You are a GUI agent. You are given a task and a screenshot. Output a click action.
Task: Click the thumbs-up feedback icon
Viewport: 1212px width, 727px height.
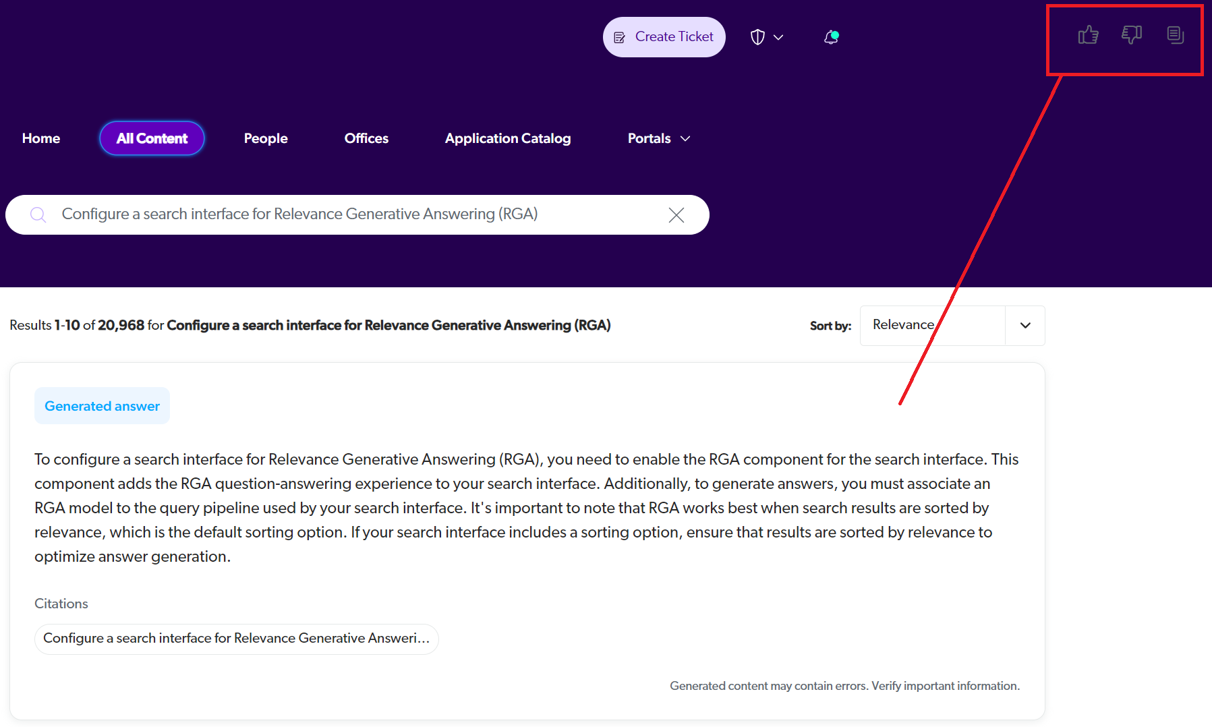pos(1089,35)
